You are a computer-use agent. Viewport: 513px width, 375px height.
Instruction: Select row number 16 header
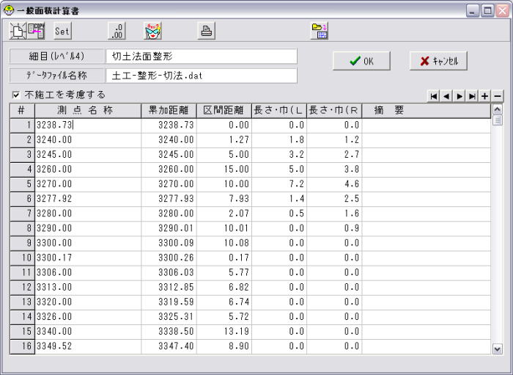[22, 346]
